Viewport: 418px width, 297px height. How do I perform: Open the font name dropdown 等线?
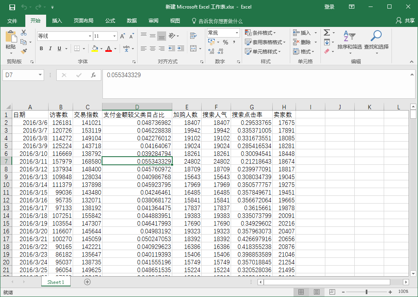pos(90,36)
